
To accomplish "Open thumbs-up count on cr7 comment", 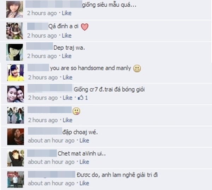I will [83, 98].
